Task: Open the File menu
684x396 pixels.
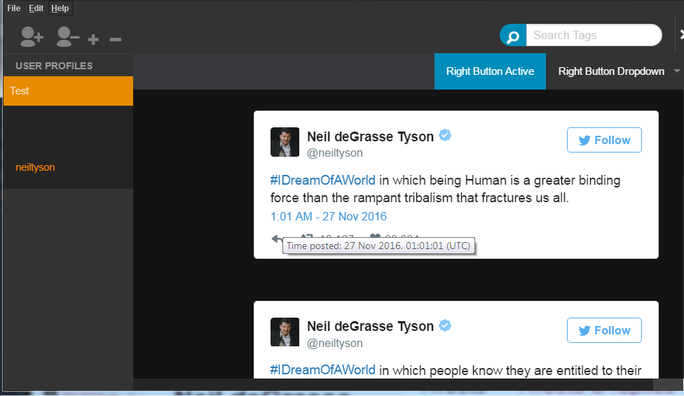Action: click(x=13, y=8)
